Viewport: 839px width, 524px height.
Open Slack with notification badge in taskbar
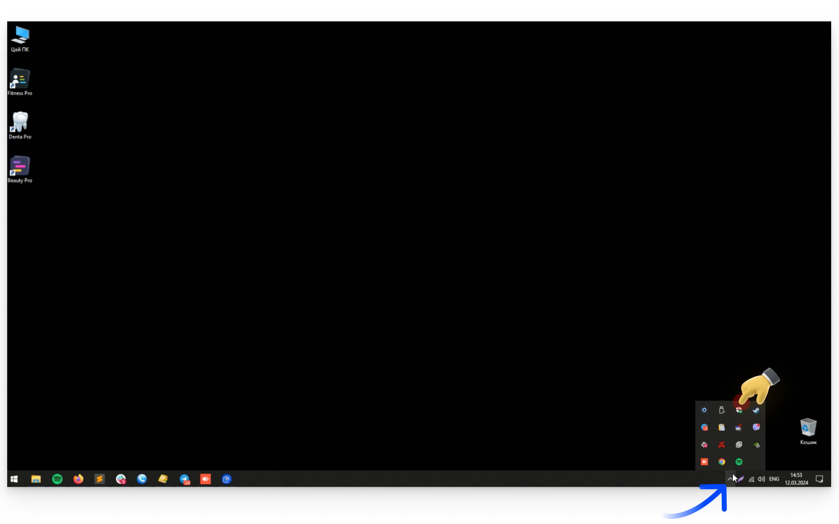tap(121, 479)
